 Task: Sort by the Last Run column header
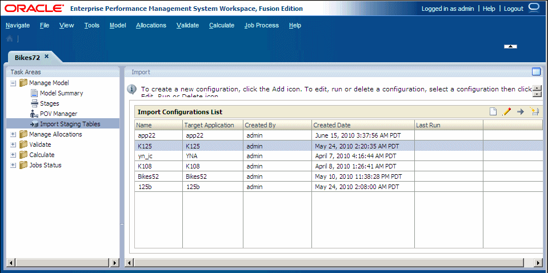[449, 125]
